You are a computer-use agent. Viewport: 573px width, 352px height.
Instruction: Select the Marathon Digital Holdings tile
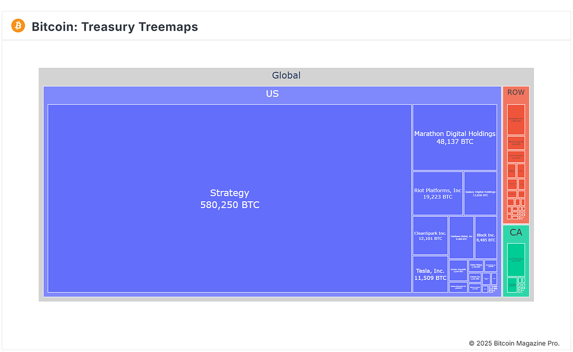coord(455,138)
